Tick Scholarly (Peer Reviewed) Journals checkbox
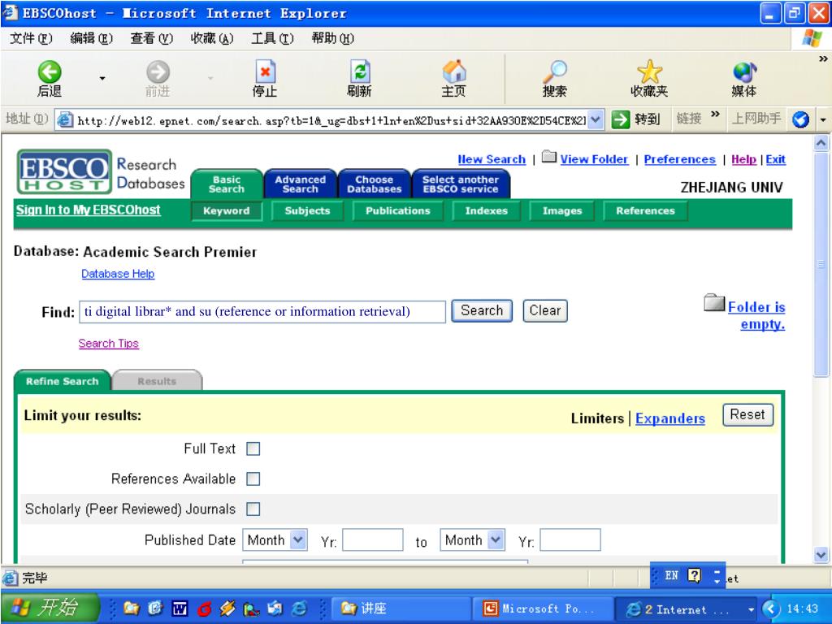 tap(253, 509)
